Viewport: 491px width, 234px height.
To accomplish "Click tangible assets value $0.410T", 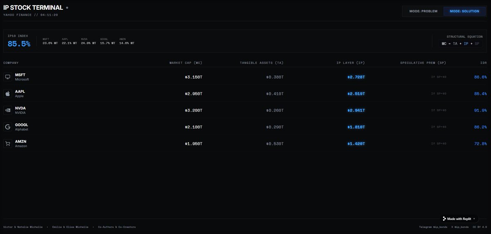I will (275, 94).
